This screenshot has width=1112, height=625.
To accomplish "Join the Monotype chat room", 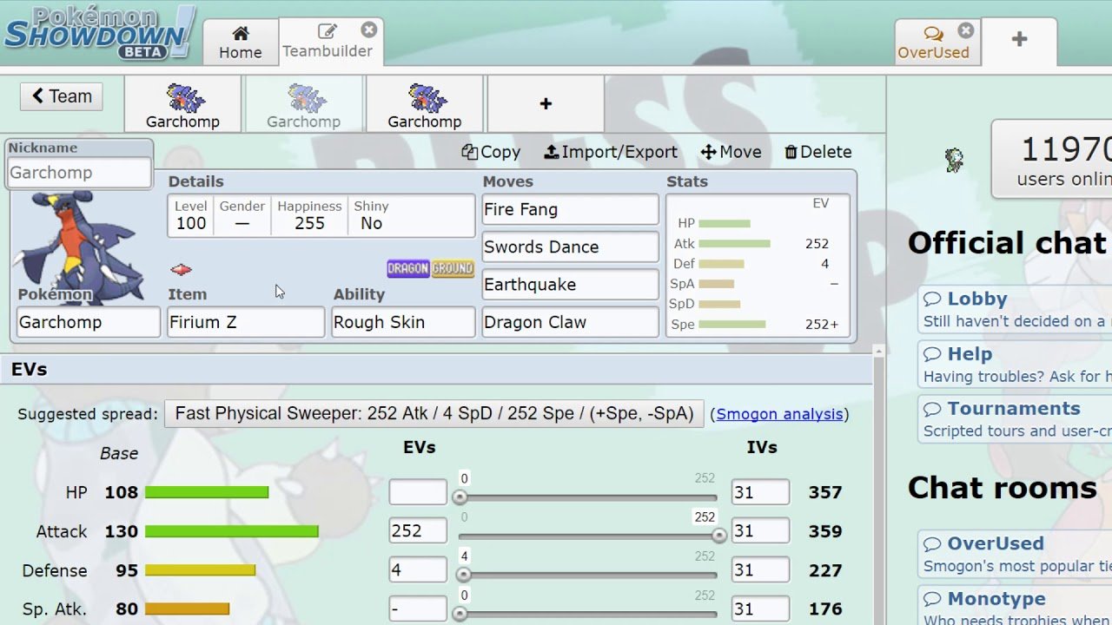I will (1015, 607).
